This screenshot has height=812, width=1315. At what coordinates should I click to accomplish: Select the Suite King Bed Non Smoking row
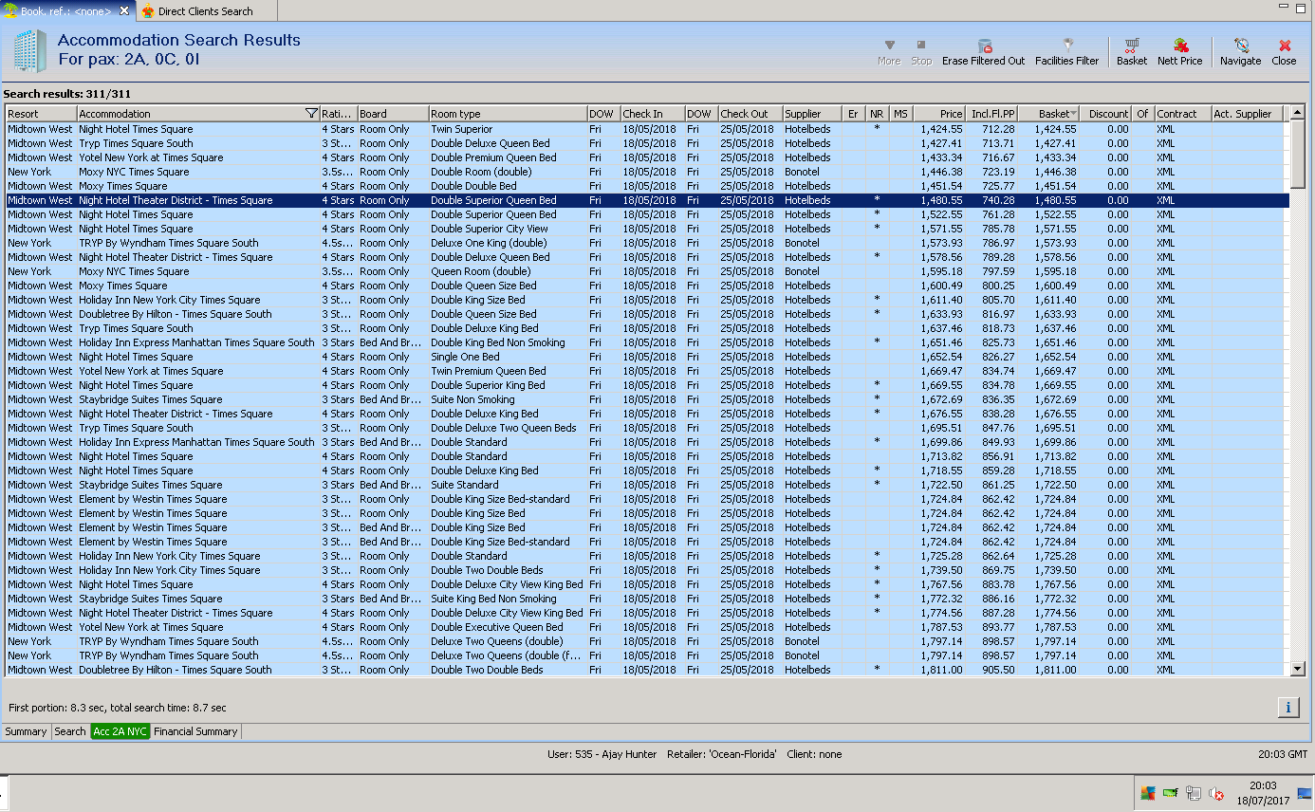coord(647,599)
